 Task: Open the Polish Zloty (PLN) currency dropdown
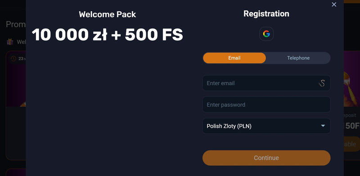pos(266,126)
